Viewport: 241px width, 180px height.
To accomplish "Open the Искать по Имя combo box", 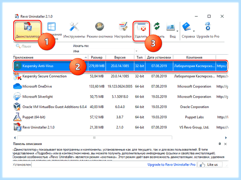I will tap(105, 51).
